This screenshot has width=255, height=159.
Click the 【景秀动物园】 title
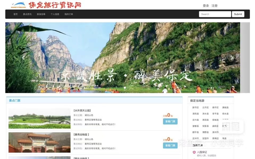click(81, 135)
